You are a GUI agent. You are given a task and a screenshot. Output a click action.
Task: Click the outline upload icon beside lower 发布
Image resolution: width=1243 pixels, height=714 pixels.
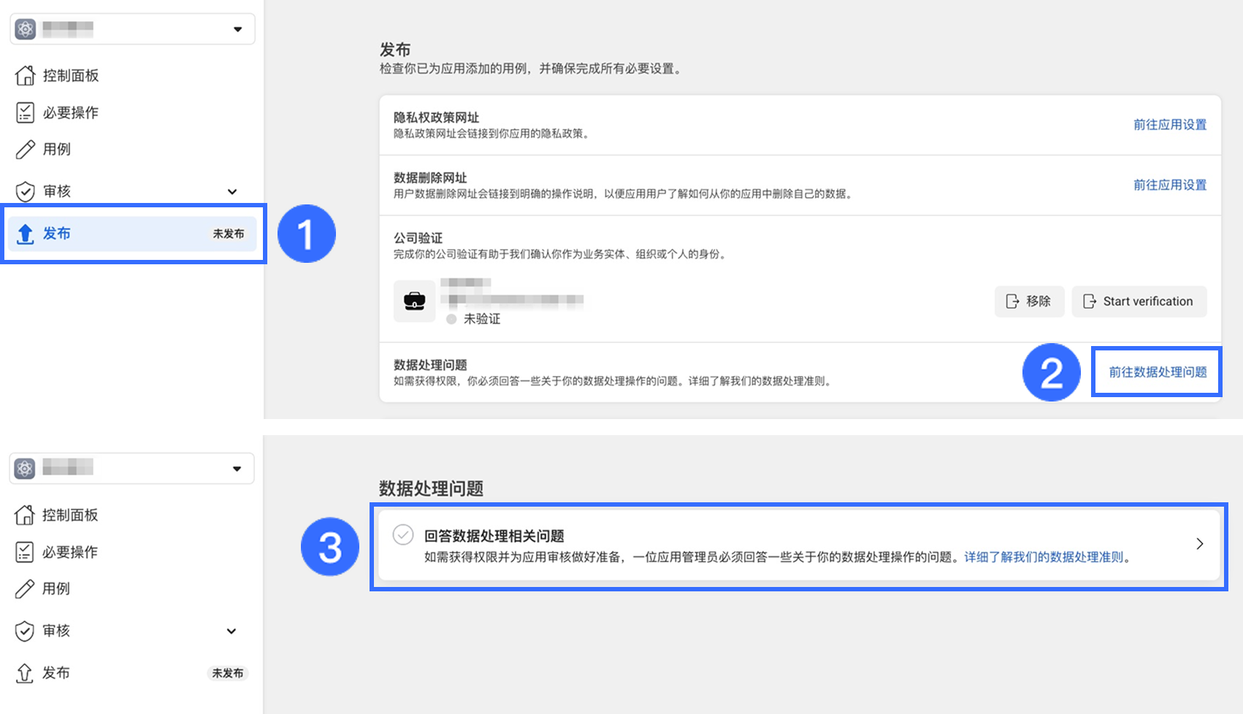[x=24, y=673]
